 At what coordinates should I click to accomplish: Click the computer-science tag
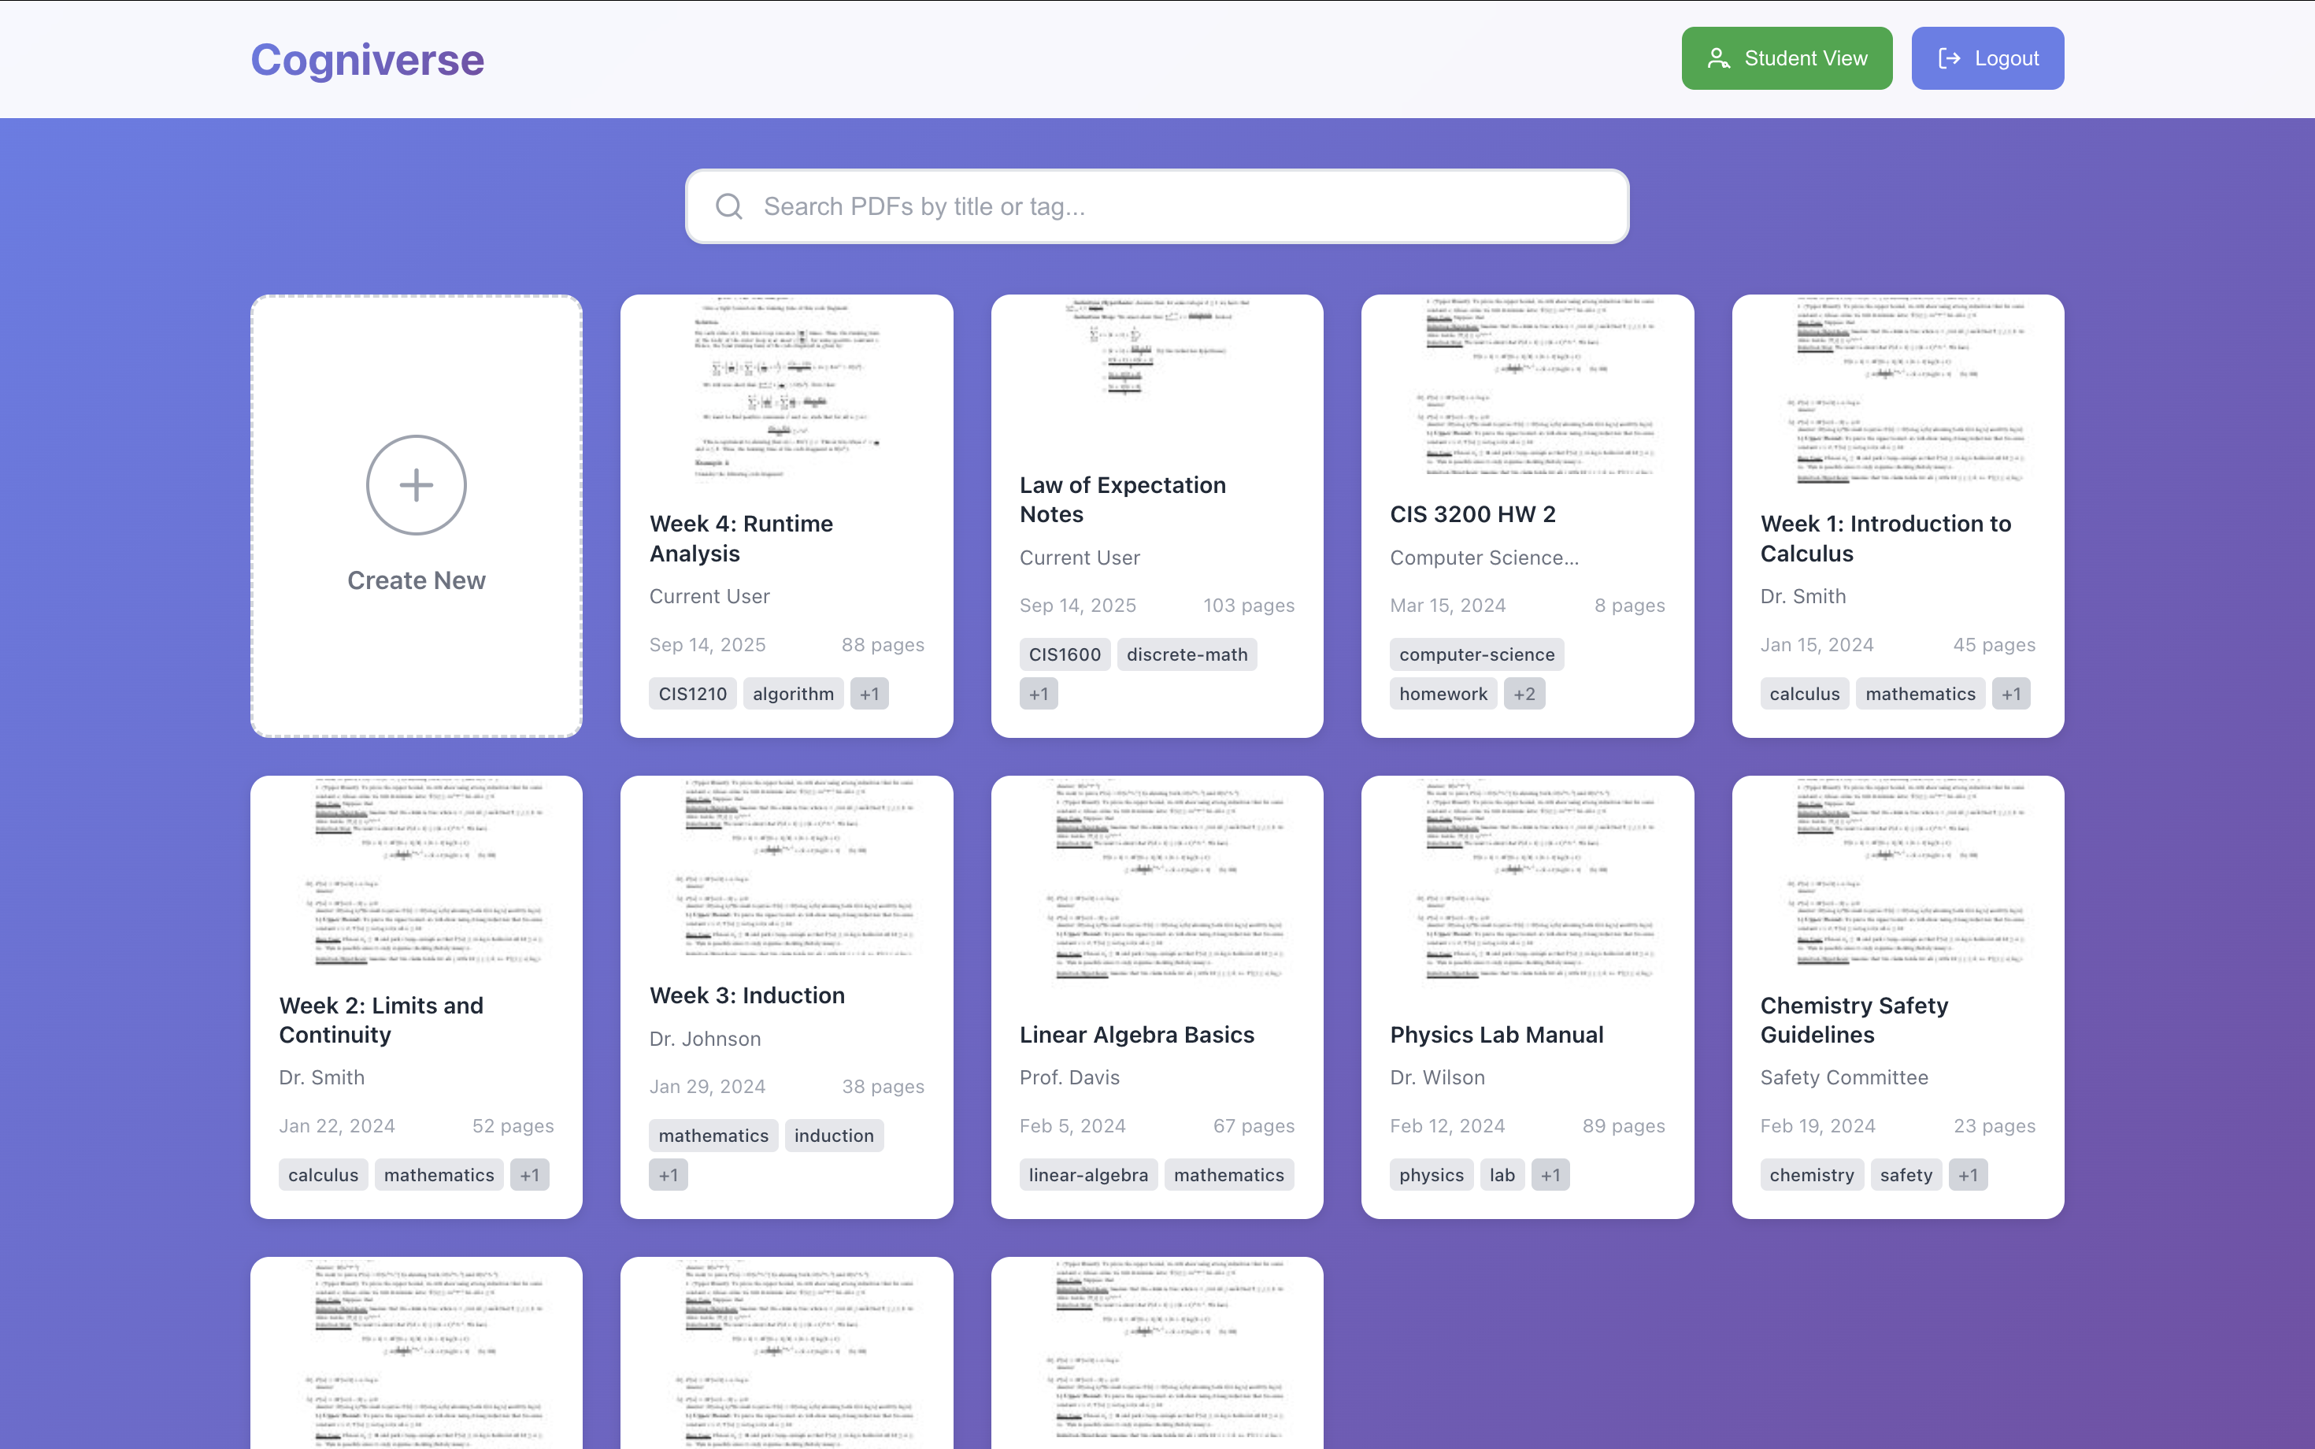[1476, 654]
